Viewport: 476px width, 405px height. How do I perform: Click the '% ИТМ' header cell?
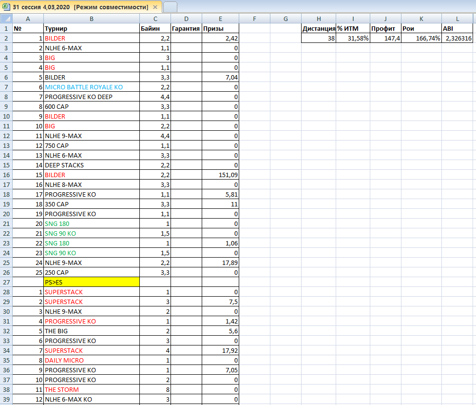point(353,29)
